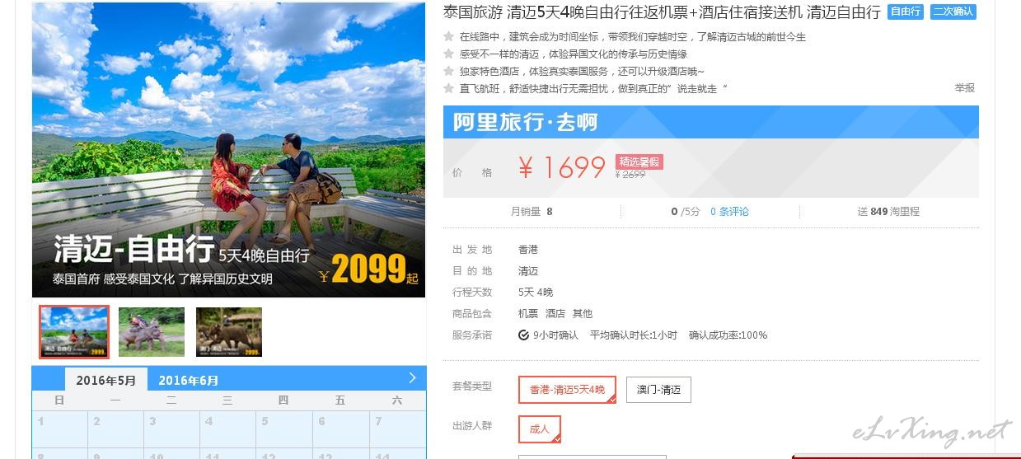
Task: Click the 举报 report link
Action: pos(965,88)
